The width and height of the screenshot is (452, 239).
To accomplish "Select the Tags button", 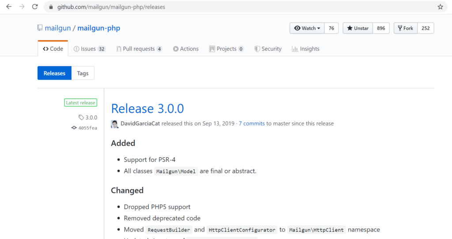I will coord(83,73).
